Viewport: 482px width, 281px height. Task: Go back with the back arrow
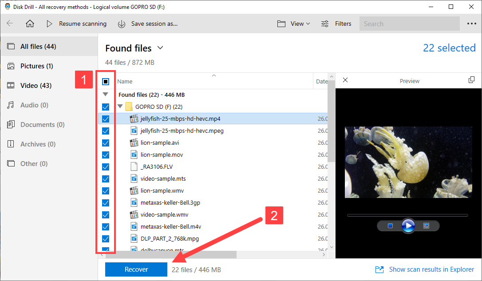[x=10, y=24]
